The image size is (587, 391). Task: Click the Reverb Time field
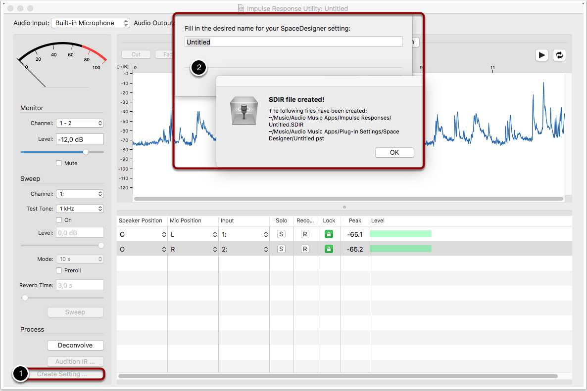pyautogui.click(x=80, y=285)
